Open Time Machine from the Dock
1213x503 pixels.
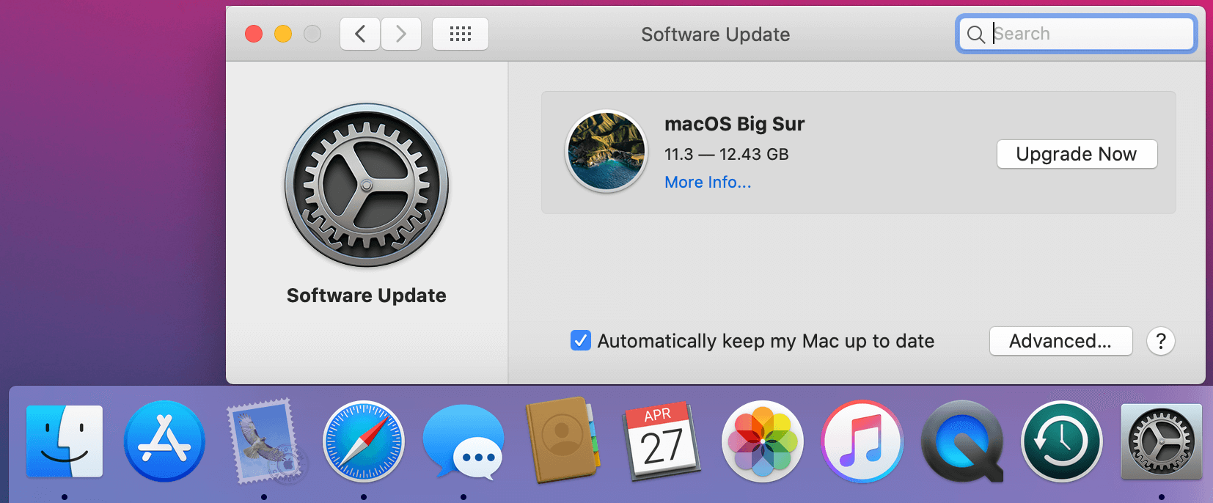click(1062, 441)
